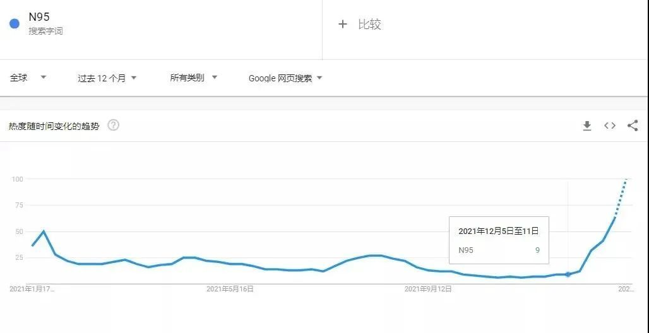Click the tooltip value 9

click(537, 250)
